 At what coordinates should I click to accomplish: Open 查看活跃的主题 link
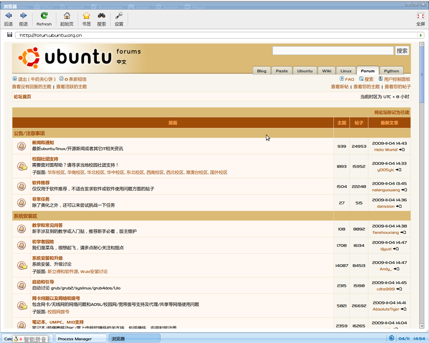point(71,87)
